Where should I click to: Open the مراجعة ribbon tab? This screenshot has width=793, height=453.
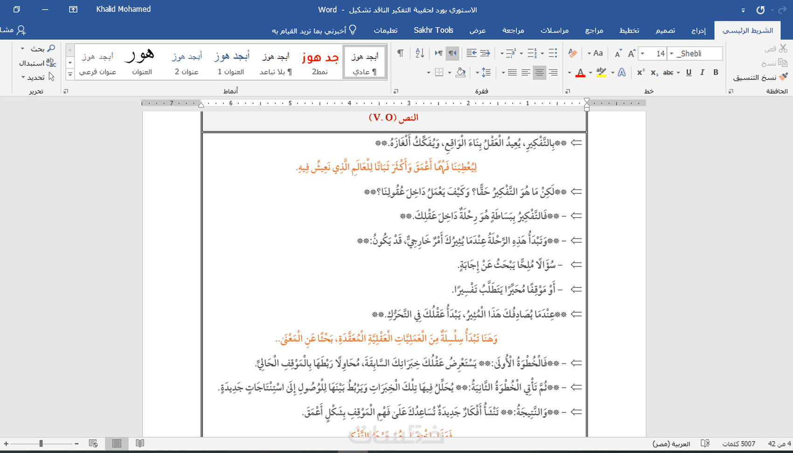click(513, 30)
